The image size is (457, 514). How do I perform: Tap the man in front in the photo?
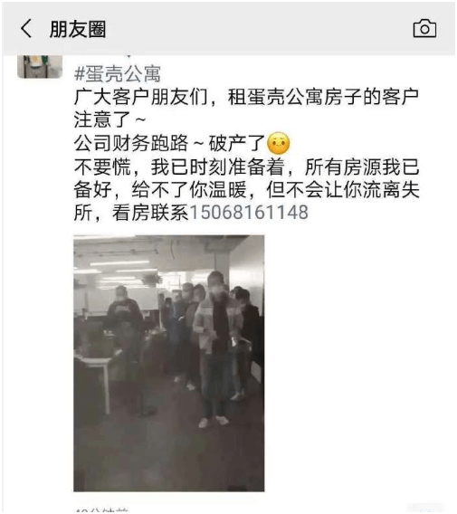[x=214, y=349]
